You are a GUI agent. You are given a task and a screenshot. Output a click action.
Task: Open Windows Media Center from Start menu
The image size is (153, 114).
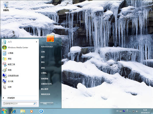tap(18, 47)
